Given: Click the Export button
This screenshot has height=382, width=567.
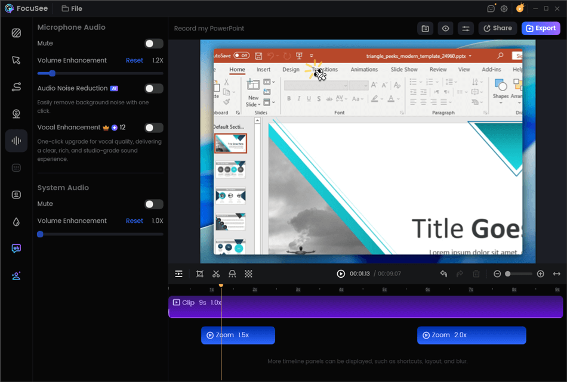Looking at the screenshot, I should [541, 28].
